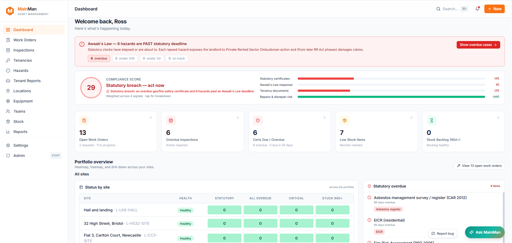The image size is (512, 243).
Task: Open Certs Due card arrow icon
Action: click(x=324, y=118)
